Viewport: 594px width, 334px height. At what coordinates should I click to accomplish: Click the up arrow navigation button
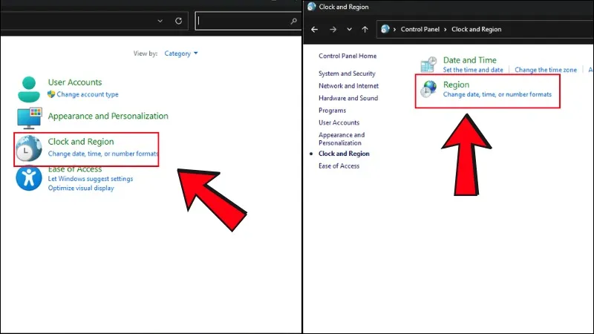365,30
